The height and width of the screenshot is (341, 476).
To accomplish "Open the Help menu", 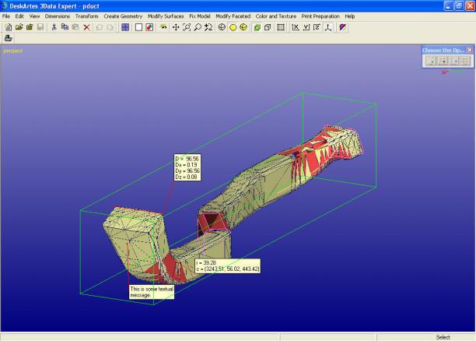I will tap(350, 16).
